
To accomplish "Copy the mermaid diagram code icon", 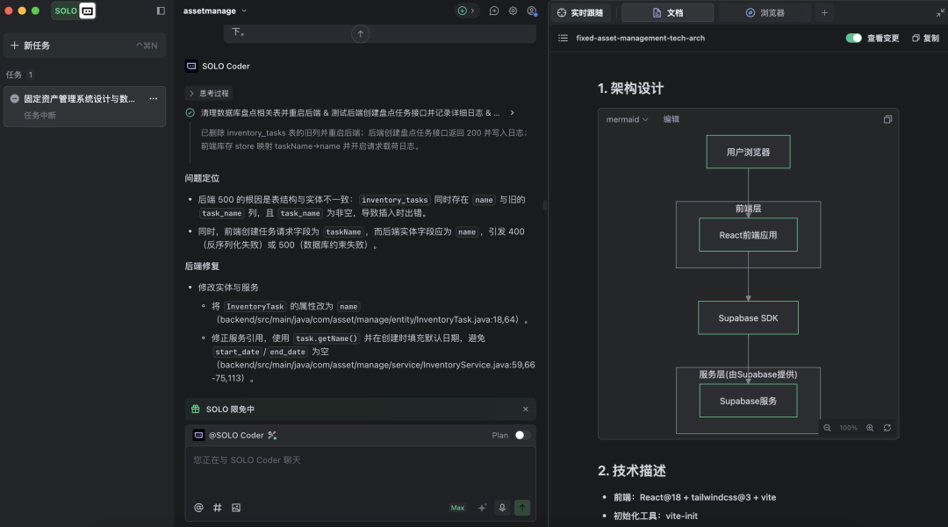I will coord(887,119).
